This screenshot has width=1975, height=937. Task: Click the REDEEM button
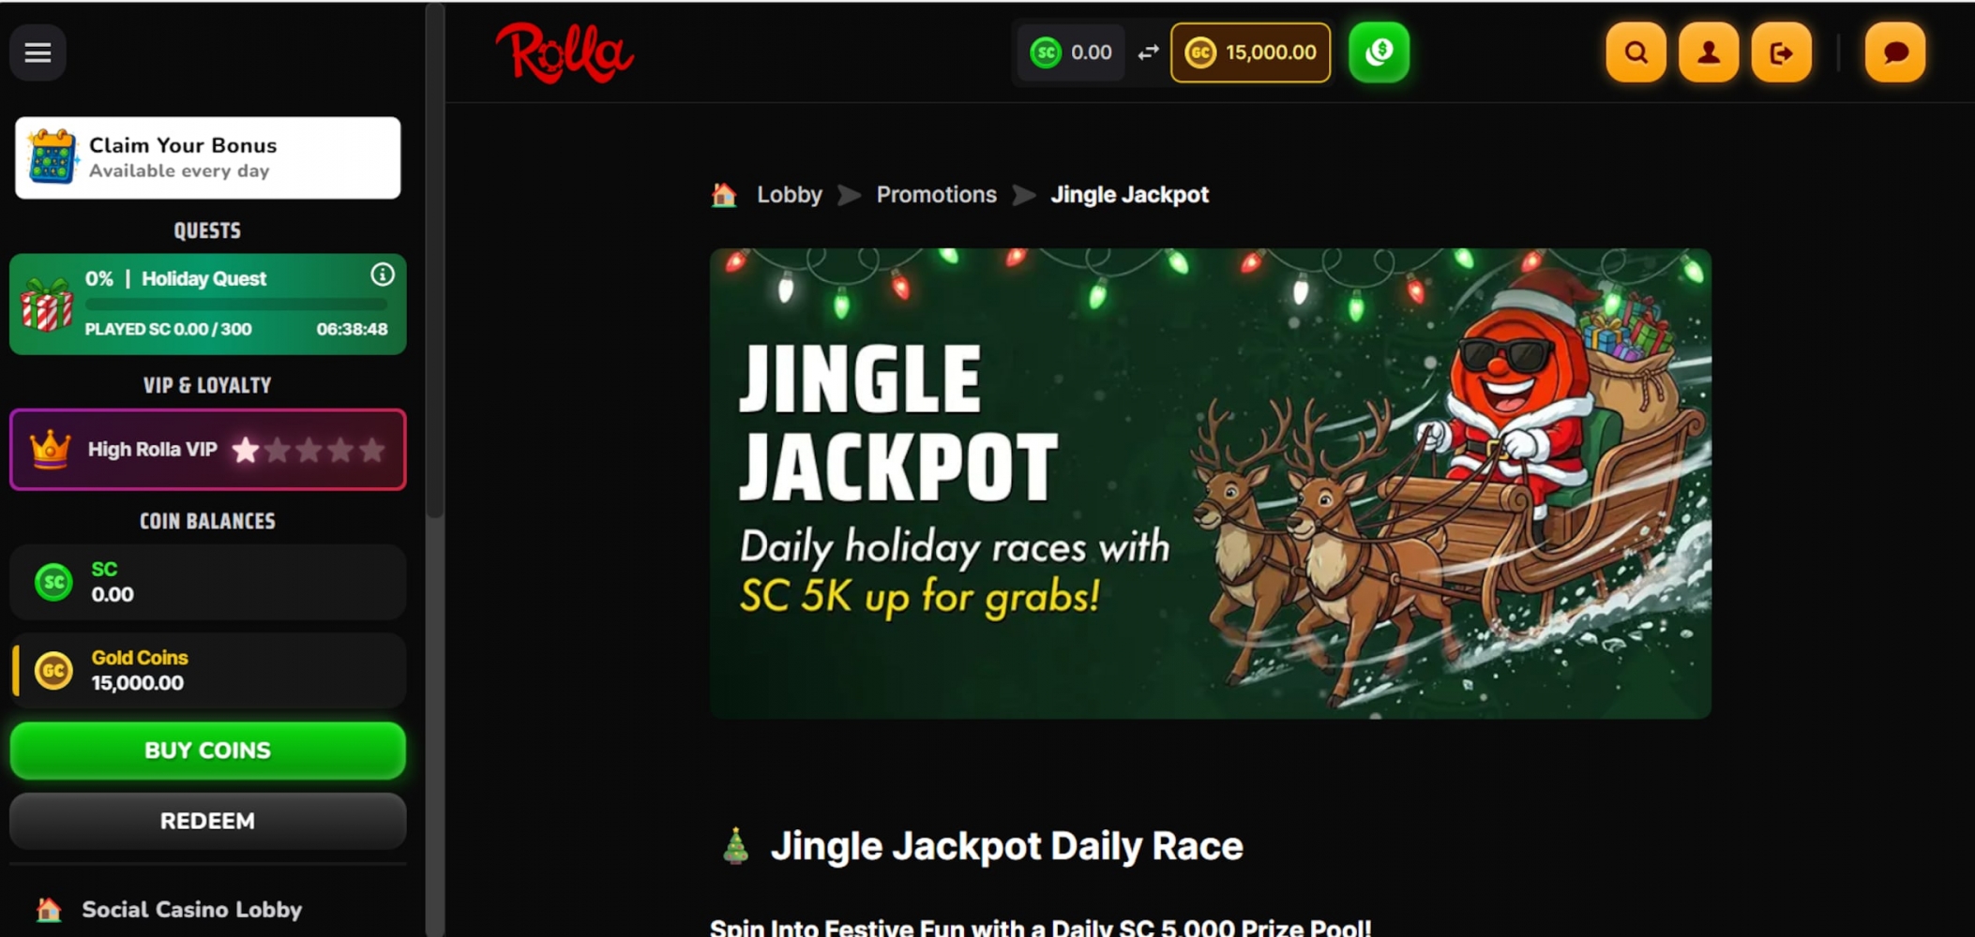207,821
